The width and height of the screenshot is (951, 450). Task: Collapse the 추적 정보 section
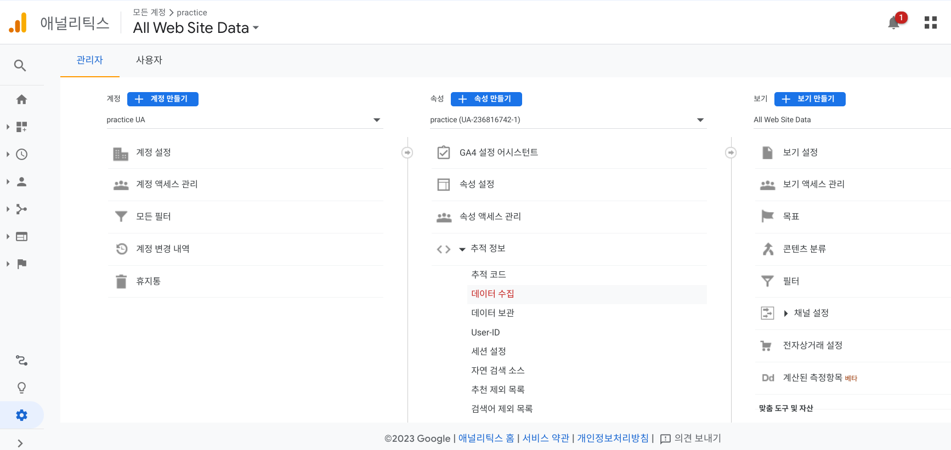462,249
